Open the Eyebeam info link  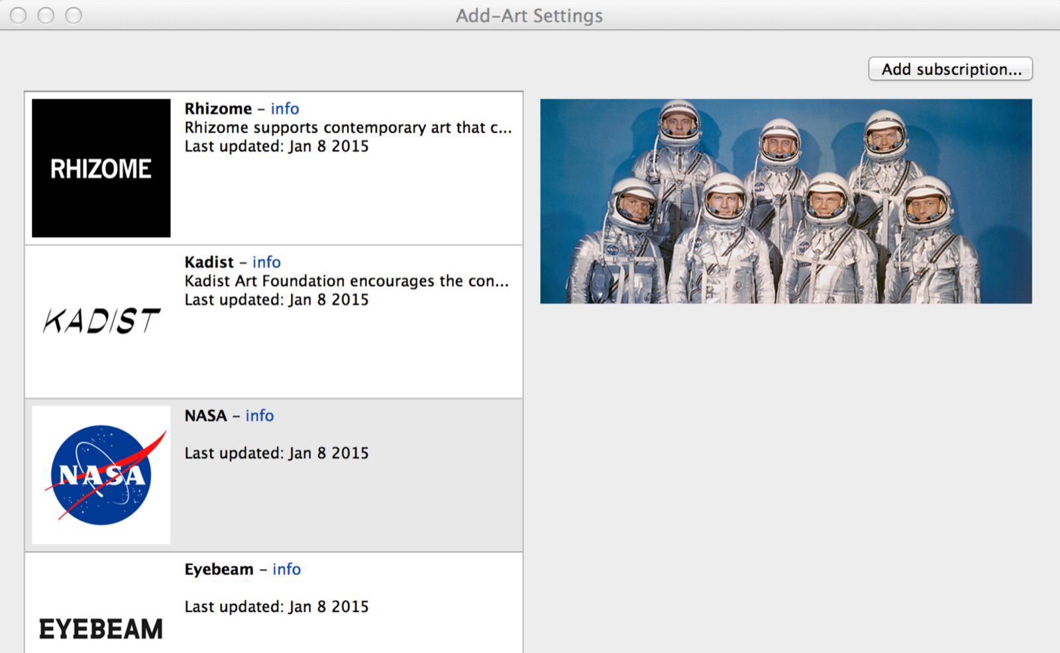coord(286,570)
